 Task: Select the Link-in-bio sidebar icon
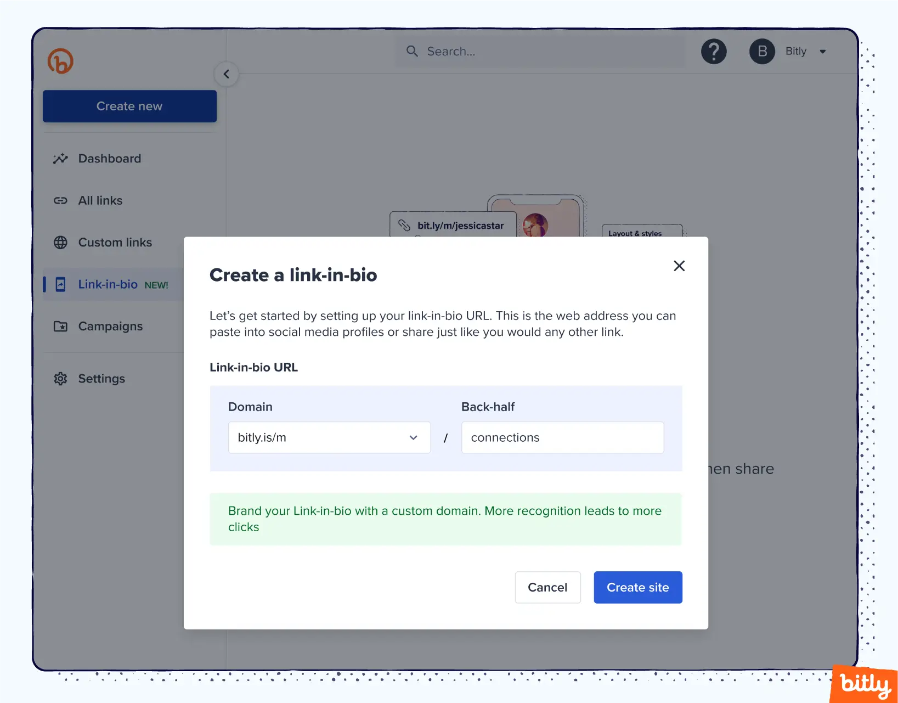coord(60,284)
